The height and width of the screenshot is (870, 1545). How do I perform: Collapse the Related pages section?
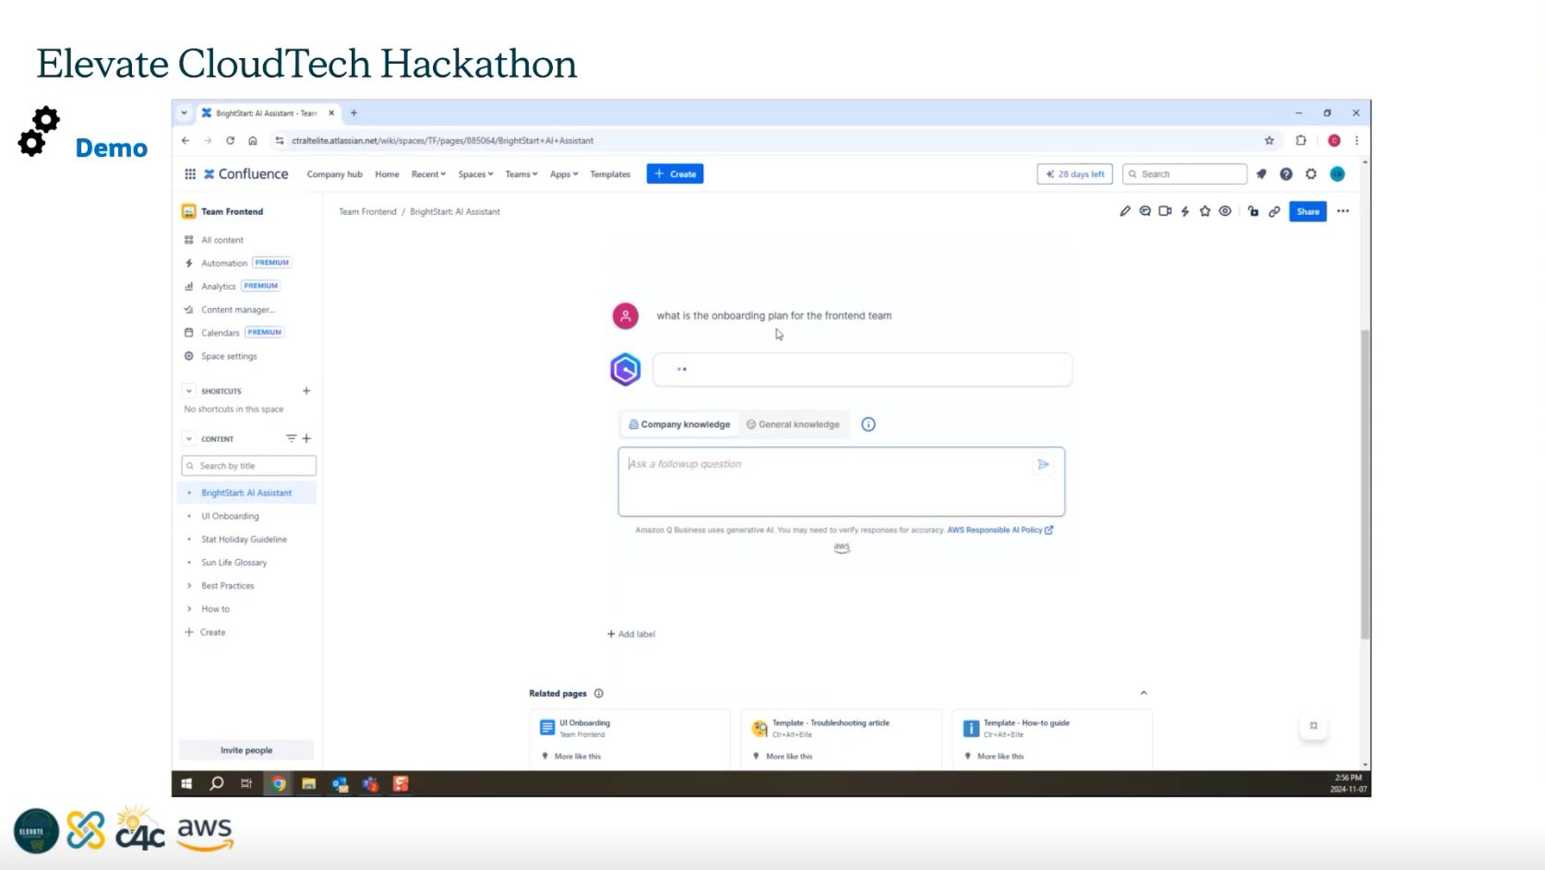coord(1144,693)
